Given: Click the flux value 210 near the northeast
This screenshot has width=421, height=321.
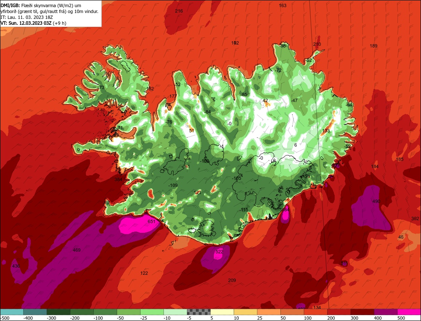Looking at the screenshot, I should (317, 44).
